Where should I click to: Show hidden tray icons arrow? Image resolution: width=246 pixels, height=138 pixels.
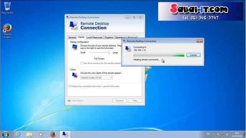[x=214, y=135]
